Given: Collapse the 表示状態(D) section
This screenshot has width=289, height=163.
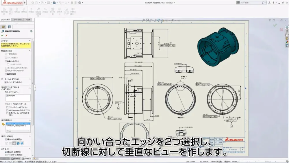Looking at the screenshot, I should pos(29,120).
